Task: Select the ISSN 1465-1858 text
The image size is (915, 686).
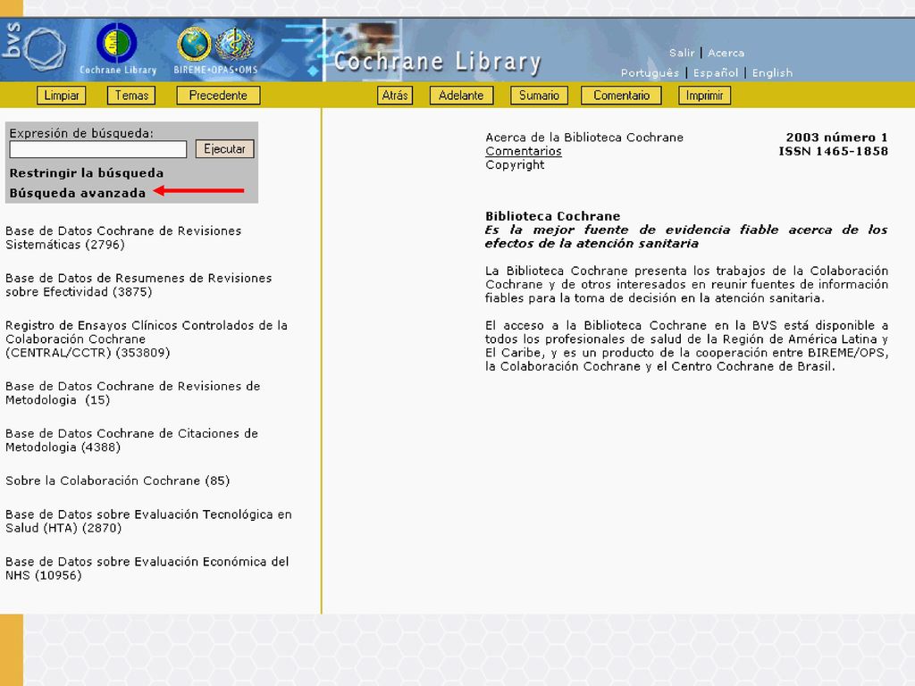Action: click(x=834, y=151)
